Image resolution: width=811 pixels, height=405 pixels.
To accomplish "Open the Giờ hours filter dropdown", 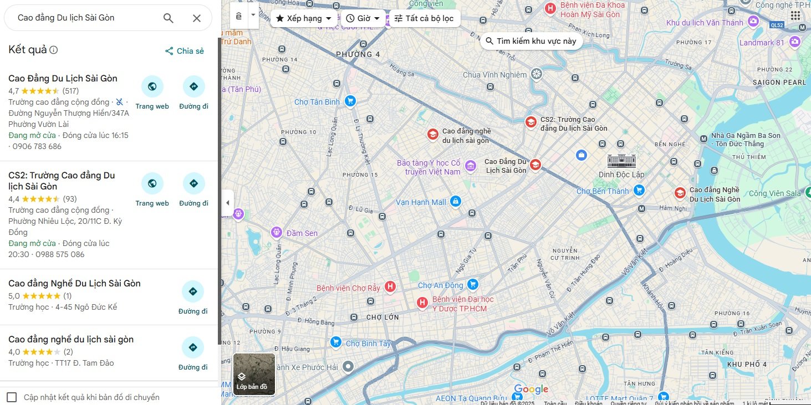I will 363,18.
